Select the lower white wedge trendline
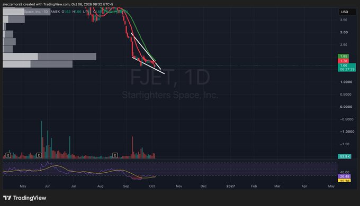 [x=148, y=65]
